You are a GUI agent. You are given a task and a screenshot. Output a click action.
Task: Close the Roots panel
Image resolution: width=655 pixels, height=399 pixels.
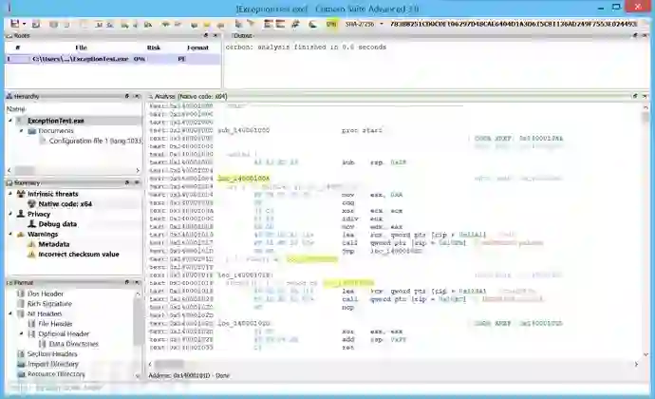(x=215, y=35)
